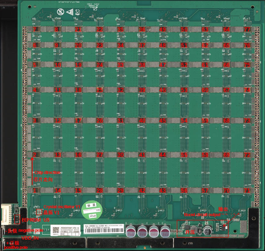Image resolution: width=265 pixels, height=251 pixels.
Task: Click the VDD_IN label text
Action: 30,238
